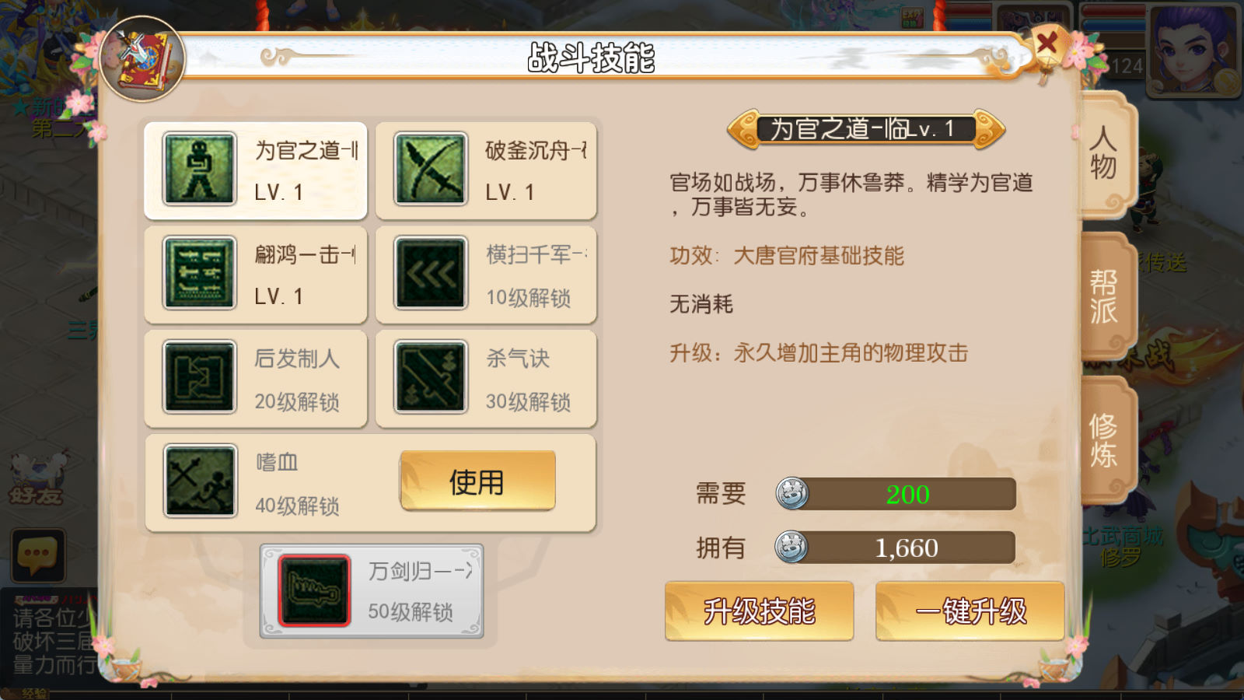This screenshot has width=1244, height=700.
Task: Click the skill book emblem icon
Action: (142, 58)
